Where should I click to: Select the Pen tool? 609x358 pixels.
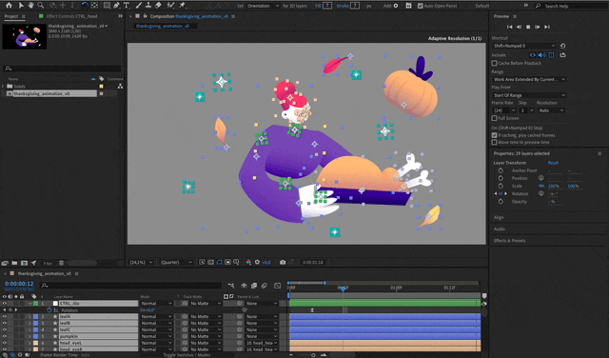point(116,6)
